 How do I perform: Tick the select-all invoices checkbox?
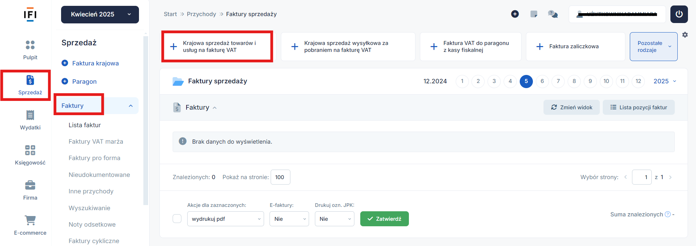177,219
